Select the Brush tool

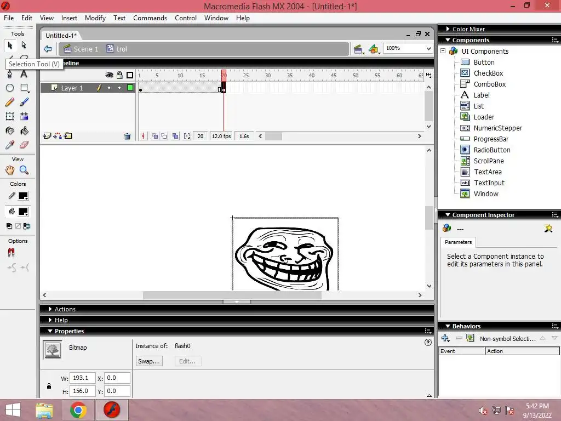(x=24, y=102)
